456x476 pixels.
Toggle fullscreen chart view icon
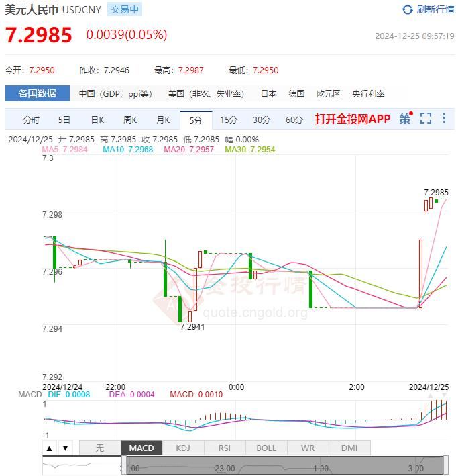point(426,119)
